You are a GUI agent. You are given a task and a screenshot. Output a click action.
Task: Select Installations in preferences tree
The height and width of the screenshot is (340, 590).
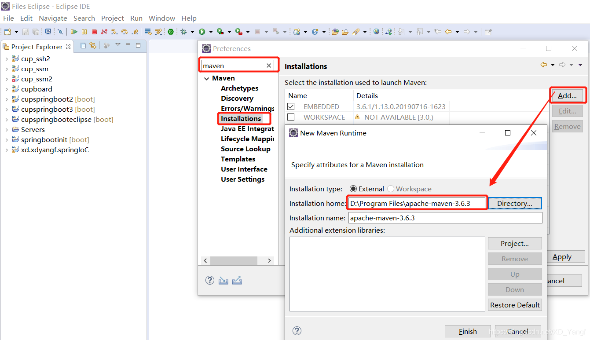pyautogui.click(x=241, y=118)
